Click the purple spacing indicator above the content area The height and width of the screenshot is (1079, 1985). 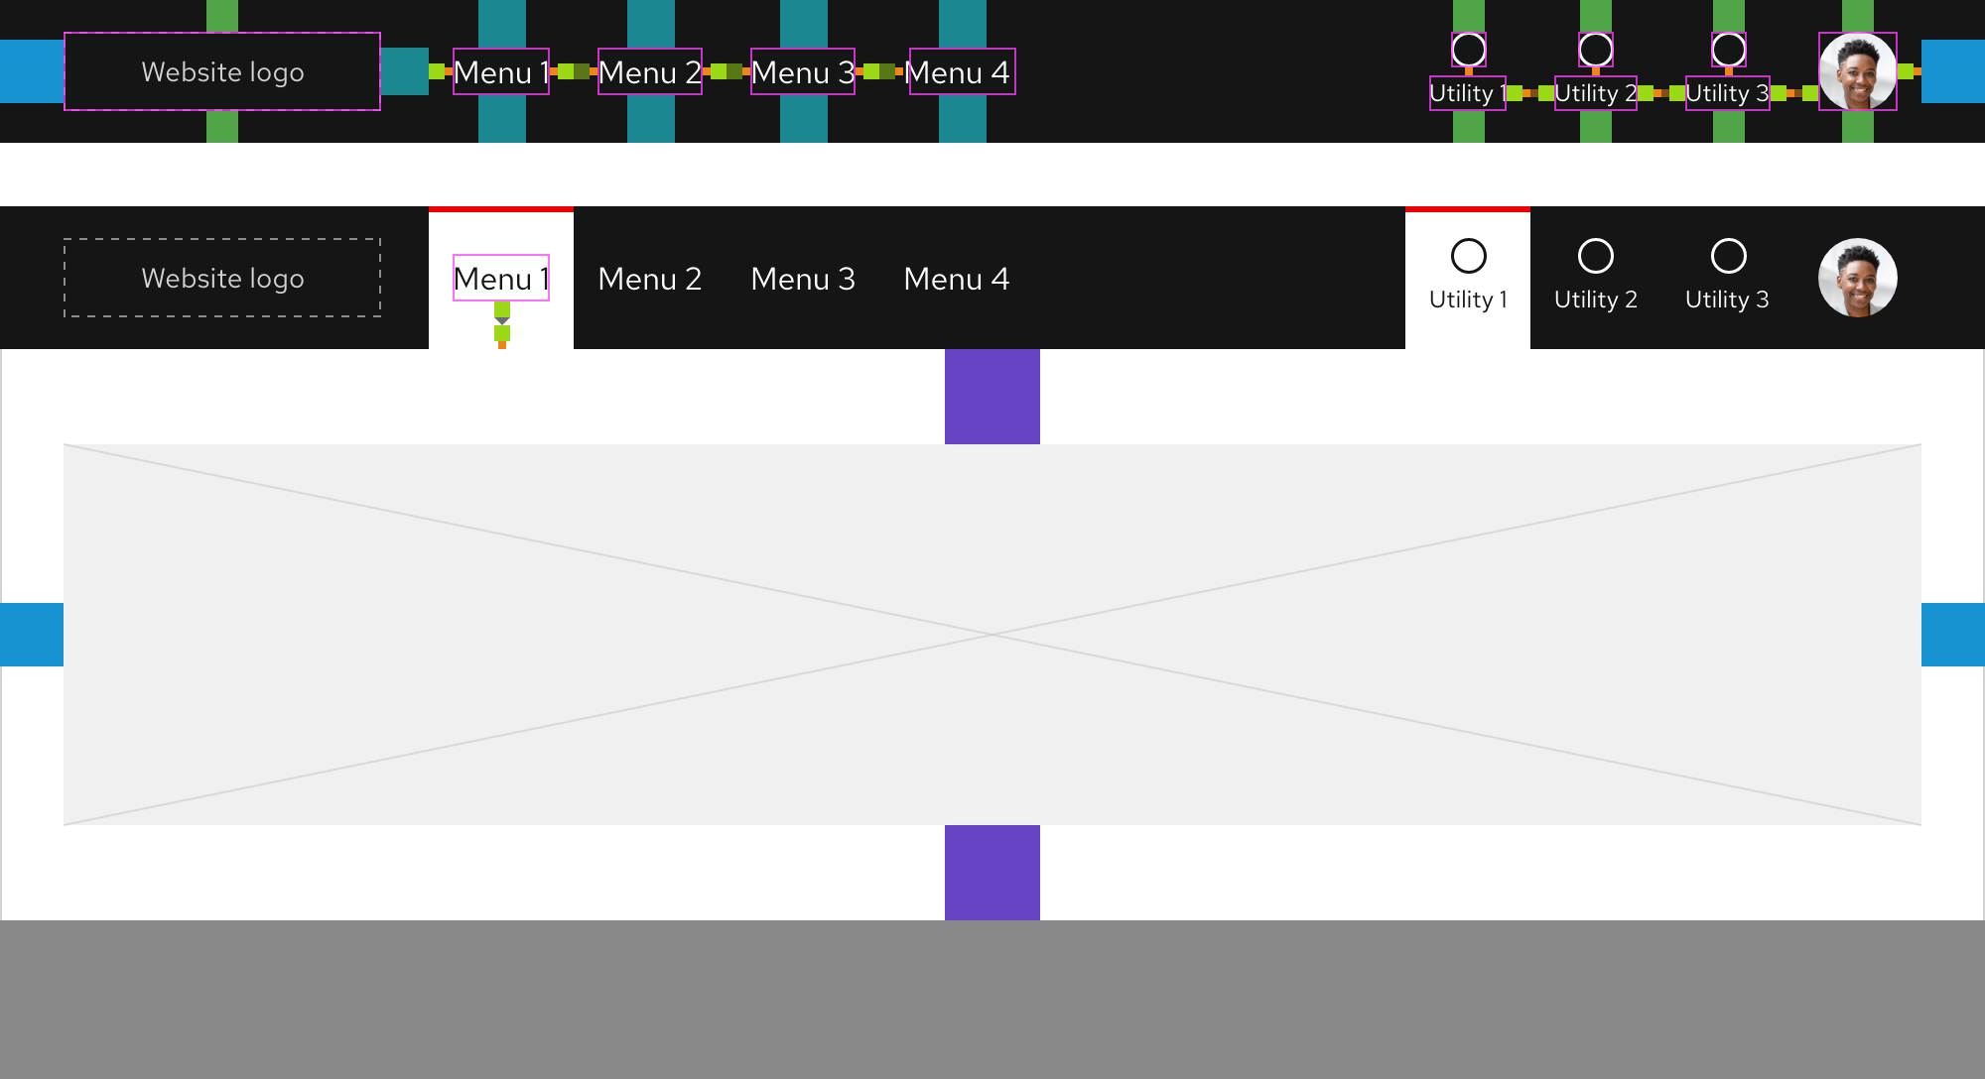pos(991,395)
